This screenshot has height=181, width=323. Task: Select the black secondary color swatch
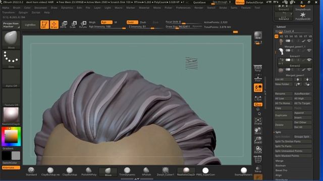[6, 155]
